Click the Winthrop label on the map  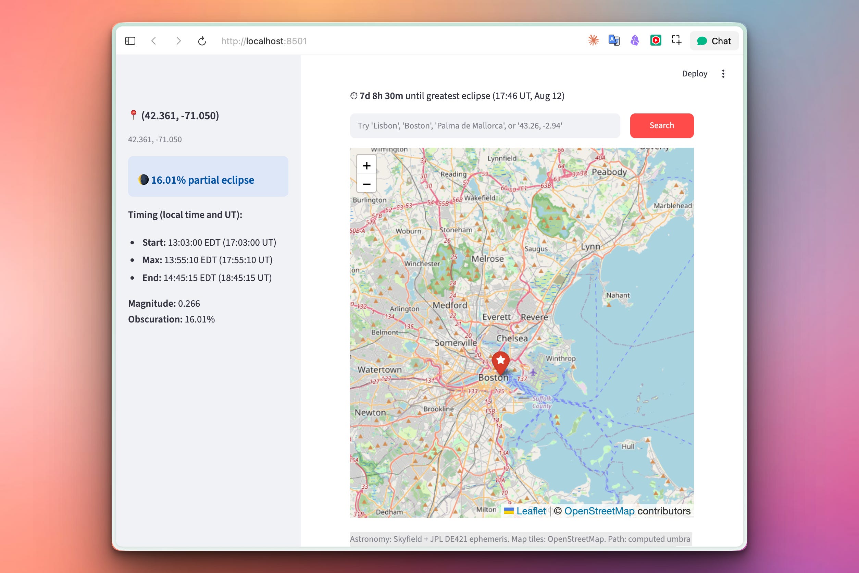[x=561, y=358]
